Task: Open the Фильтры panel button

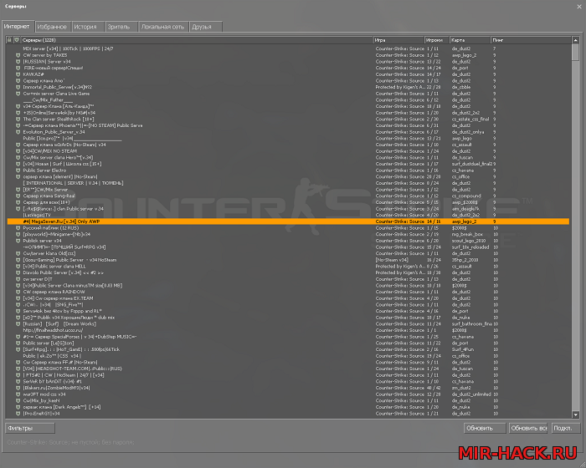Action: pyautogui.click(x=30, y=428)
